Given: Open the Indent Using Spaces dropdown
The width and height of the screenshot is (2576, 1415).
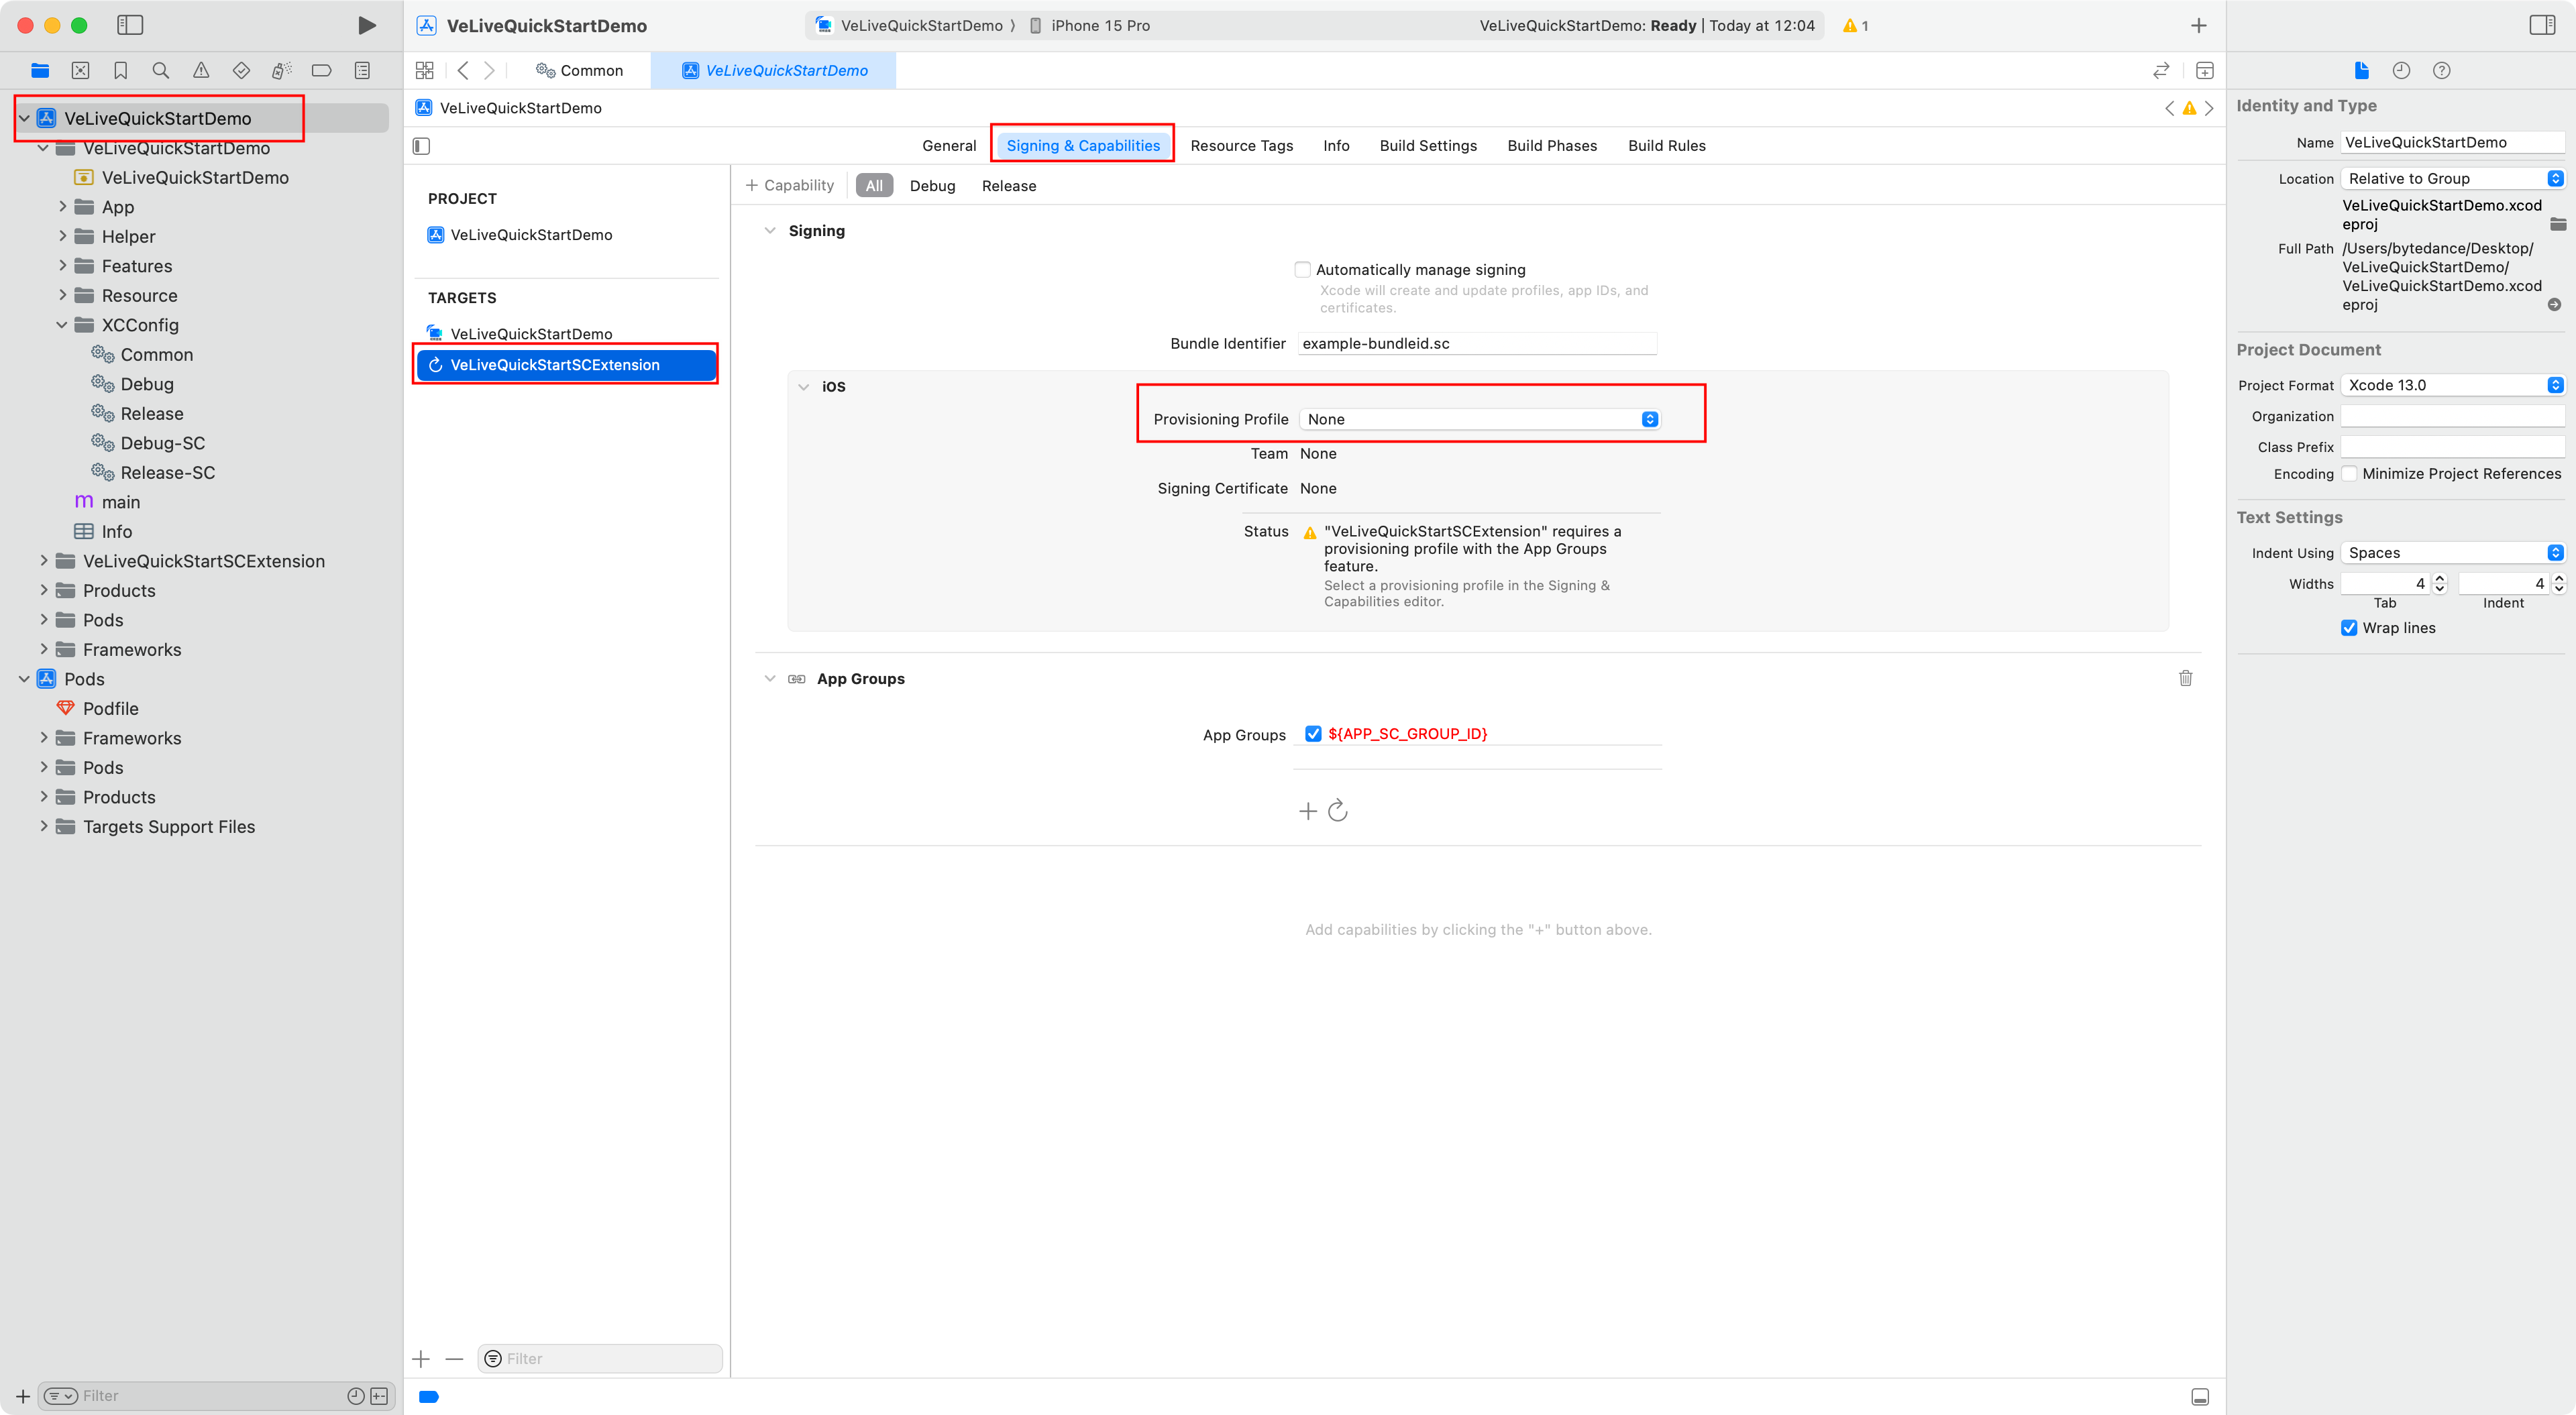Looking at the screenshot, I should coord(2453,553).
